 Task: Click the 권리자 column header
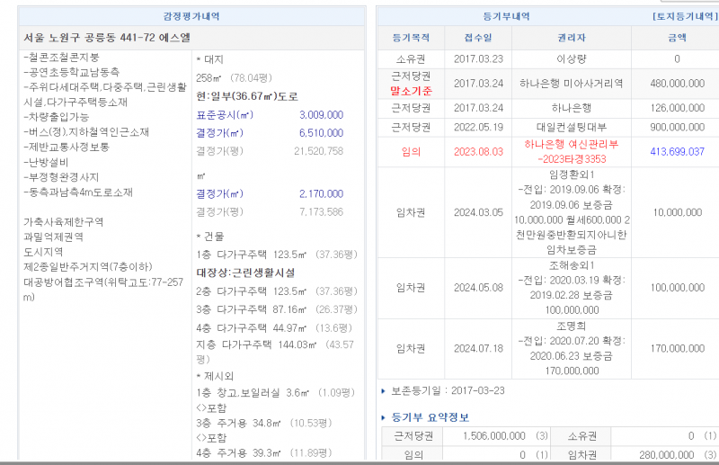click(571, 38)
